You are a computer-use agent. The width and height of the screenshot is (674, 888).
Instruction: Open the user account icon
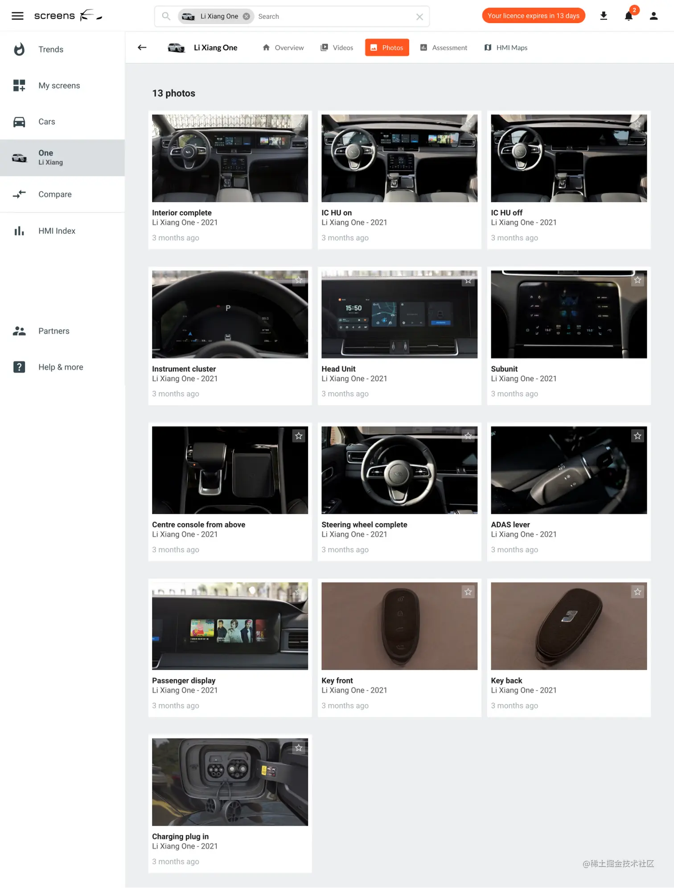[653, 16]
